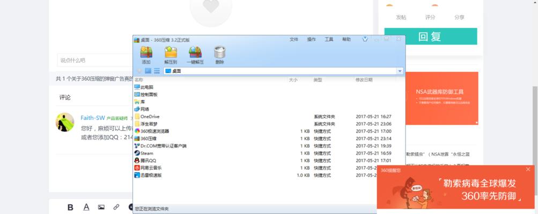Select the 网易云音乐 shortcut icon
The image size is (538, 214).
tap(137, 168)
